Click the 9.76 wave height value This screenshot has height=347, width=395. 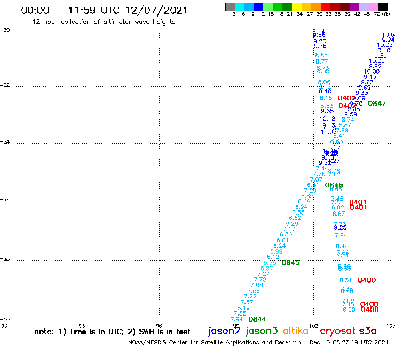[x=320, y=46]
